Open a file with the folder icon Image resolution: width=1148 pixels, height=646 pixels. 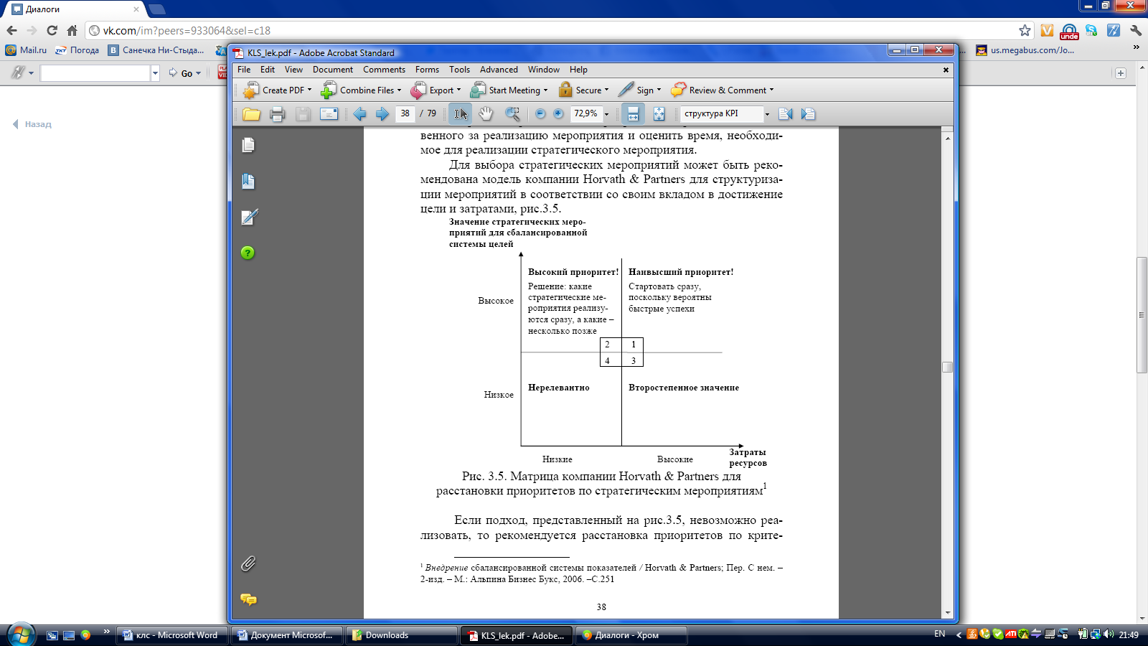click(251, 113)
